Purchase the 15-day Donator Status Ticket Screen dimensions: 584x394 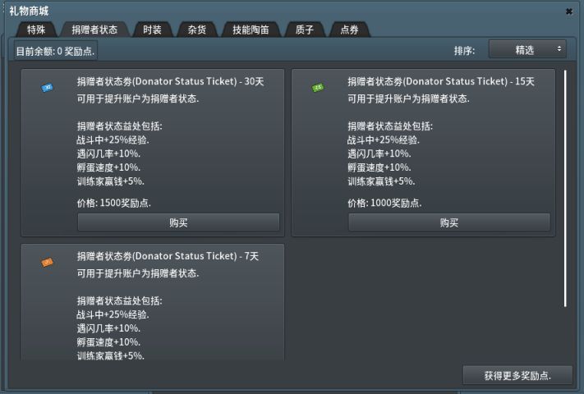click(448, 222)
